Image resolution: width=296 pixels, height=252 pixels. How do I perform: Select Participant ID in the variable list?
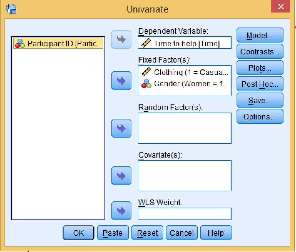[58, 43]
